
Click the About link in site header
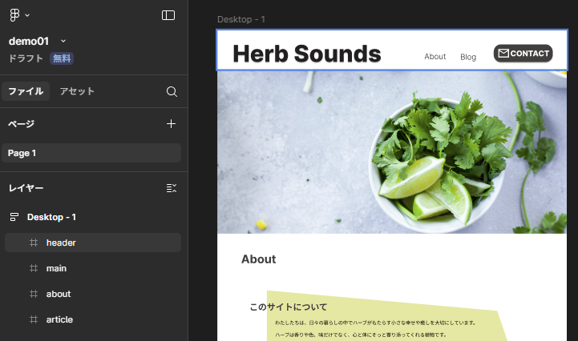435,57
